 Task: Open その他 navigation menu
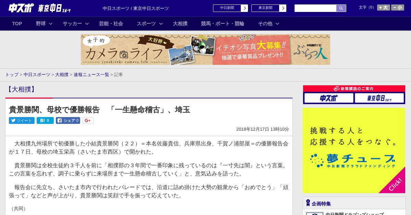[x=265, y=24]
